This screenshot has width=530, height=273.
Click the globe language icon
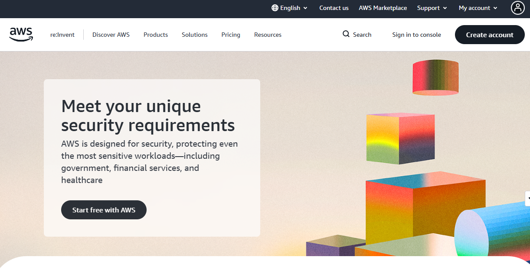275,8
